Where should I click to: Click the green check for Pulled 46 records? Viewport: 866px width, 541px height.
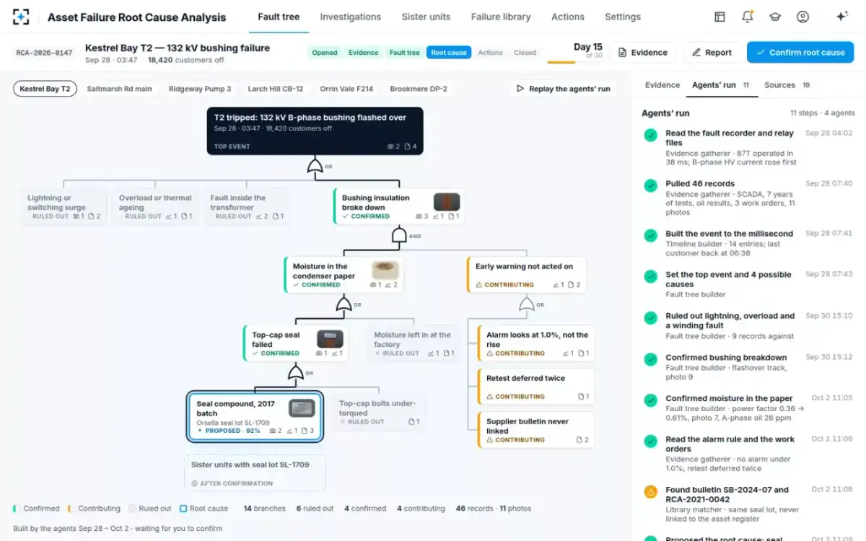[x=651, y=185]
